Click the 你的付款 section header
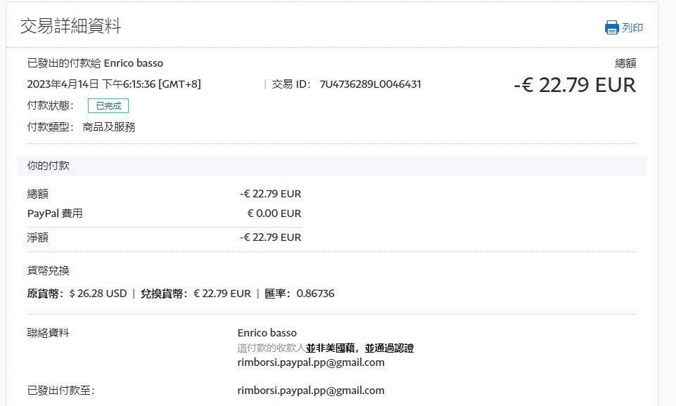Viewport: 676px width, 406px height. 49,166
